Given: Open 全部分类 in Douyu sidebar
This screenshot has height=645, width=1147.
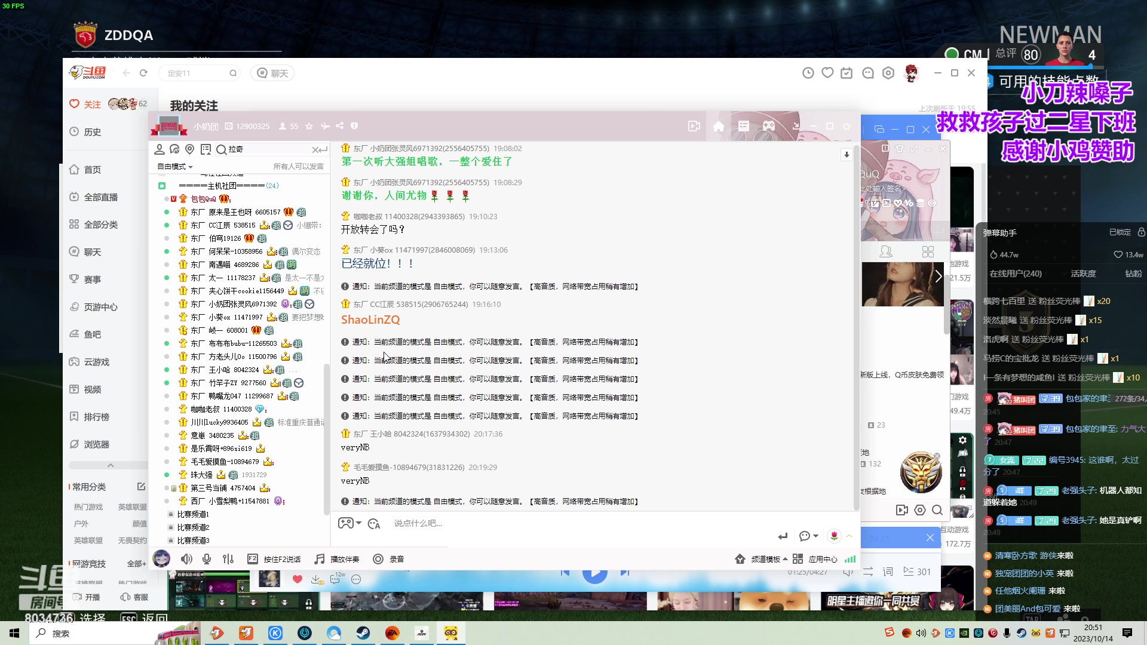Looking at the screenshot, I should (x=94, y=225).
